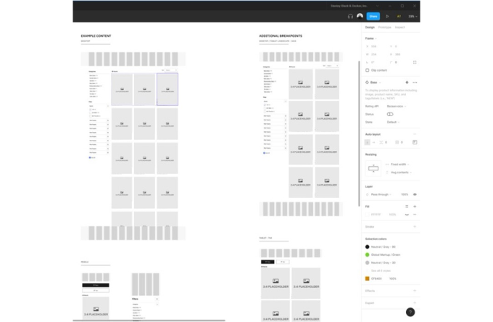Open the State Default dropdown
This screenshot has height=322, width=493.
(x=393, y=122)
